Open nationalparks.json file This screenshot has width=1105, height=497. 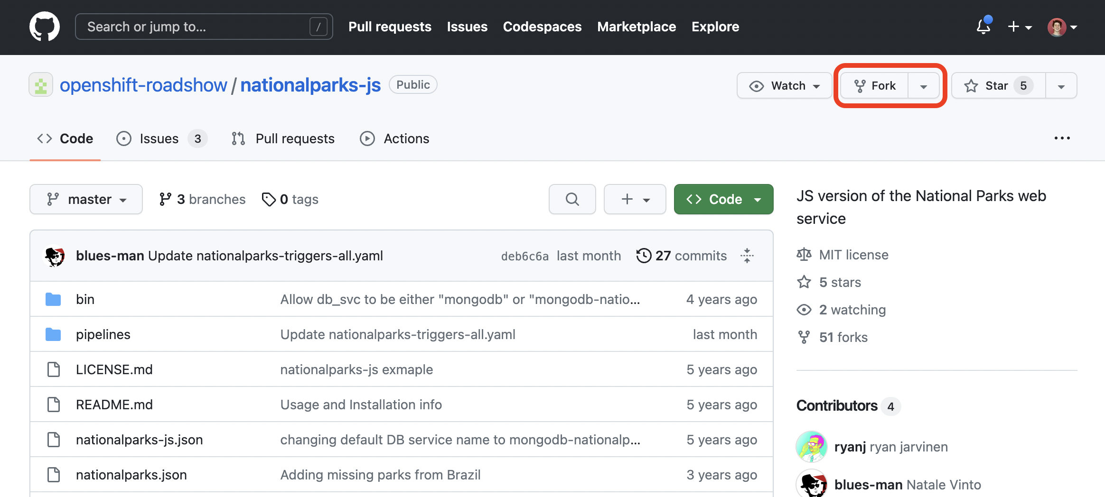click(x=131, y=475)
